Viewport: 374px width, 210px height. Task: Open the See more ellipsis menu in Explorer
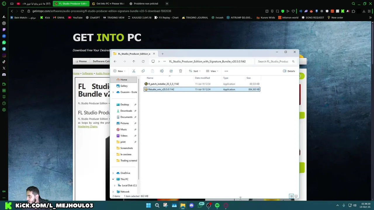[226, 71]
